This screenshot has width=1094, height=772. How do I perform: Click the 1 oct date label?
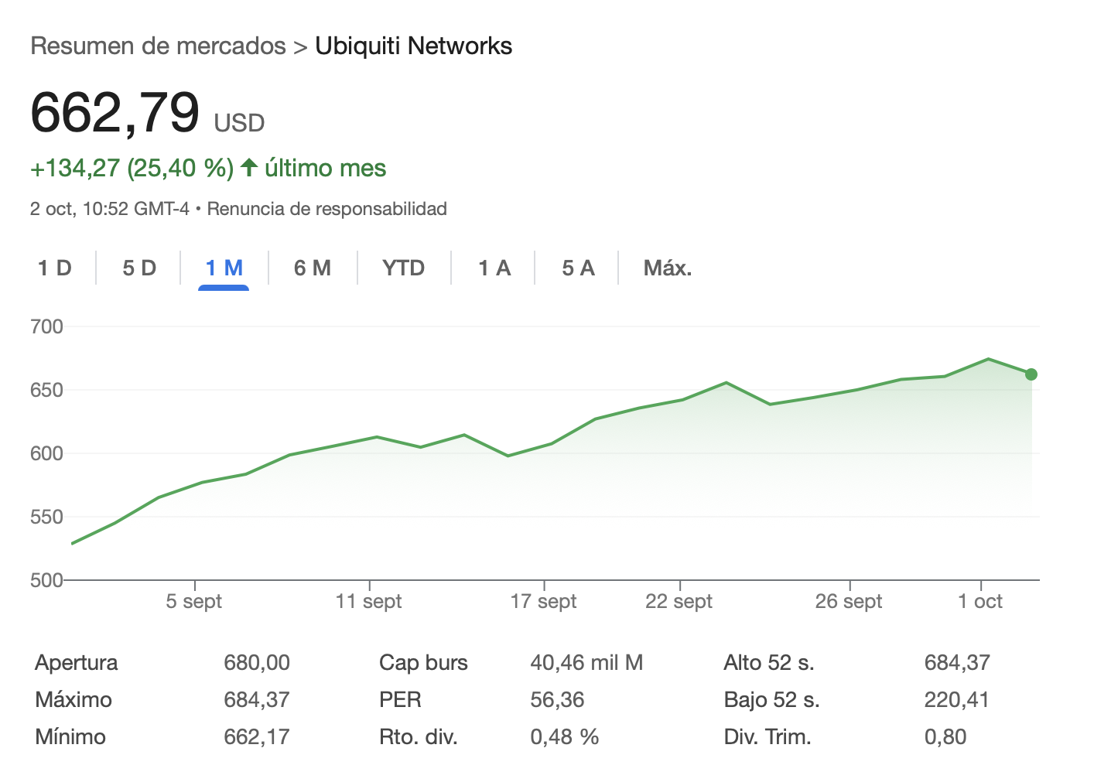979,601
